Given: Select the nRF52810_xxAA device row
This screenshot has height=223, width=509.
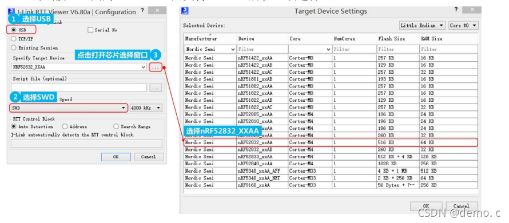Looking at the screenshot, I should [x=331, y=121].
